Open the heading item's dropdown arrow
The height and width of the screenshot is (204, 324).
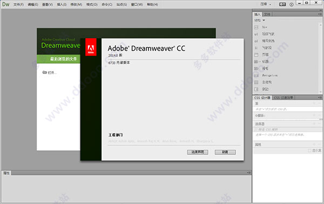click(260, 61)
